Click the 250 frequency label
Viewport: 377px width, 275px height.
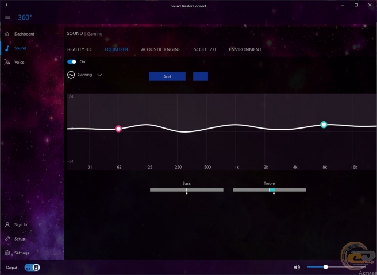tap(178, 167)
